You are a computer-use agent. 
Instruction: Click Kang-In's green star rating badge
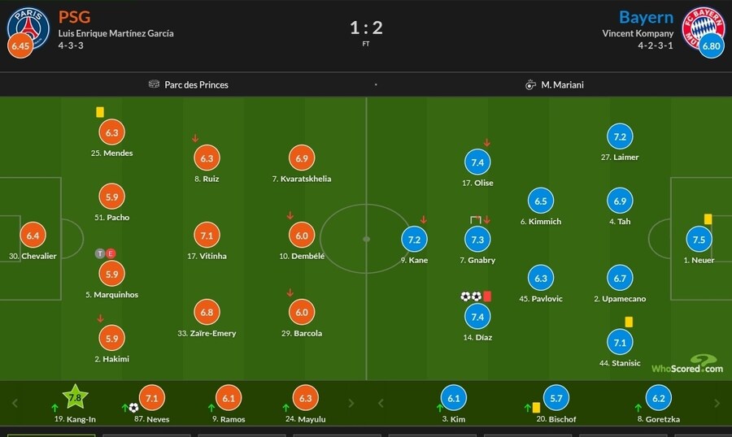pyautogui.click(x=75, y=397)
